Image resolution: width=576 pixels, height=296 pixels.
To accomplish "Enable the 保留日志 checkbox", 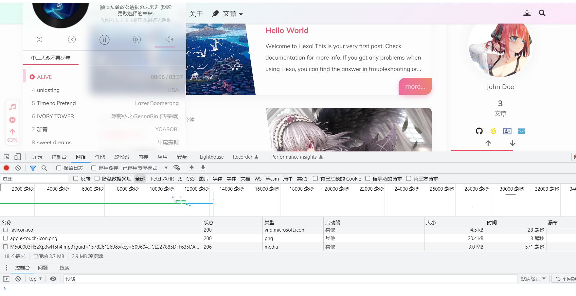I will [x=59, y=168].
